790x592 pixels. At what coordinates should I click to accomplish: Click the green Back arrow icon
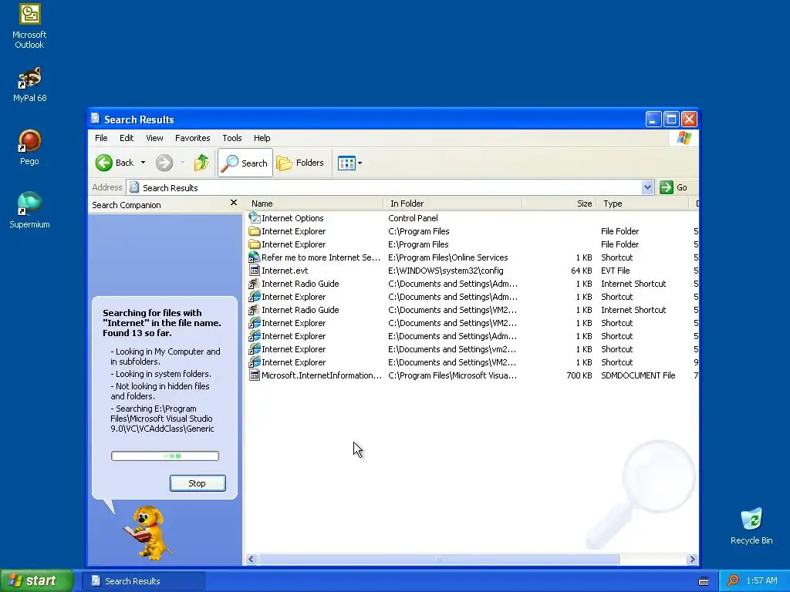(104, 163)
